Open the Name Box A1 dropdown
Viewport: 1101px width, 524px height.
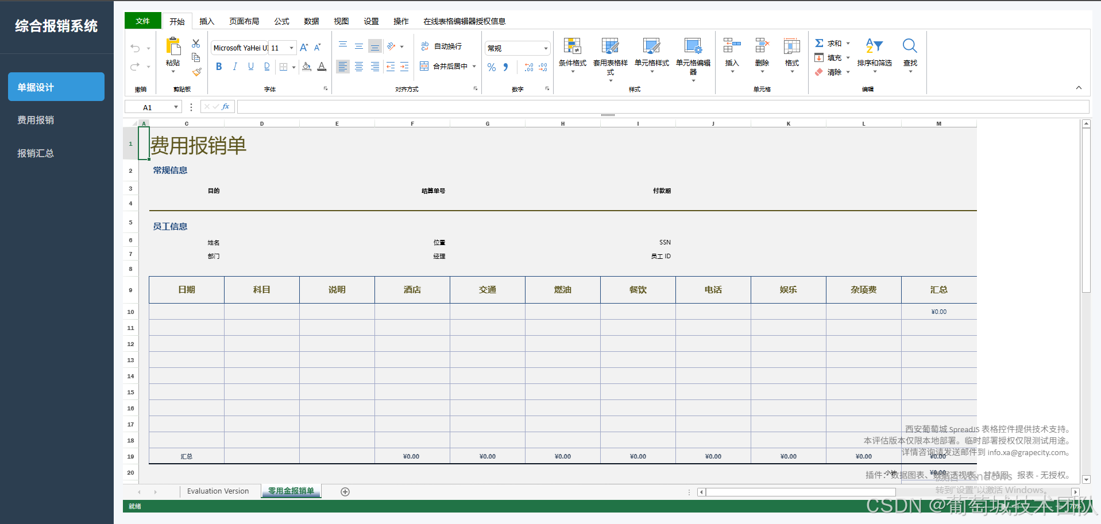point(176,107)
